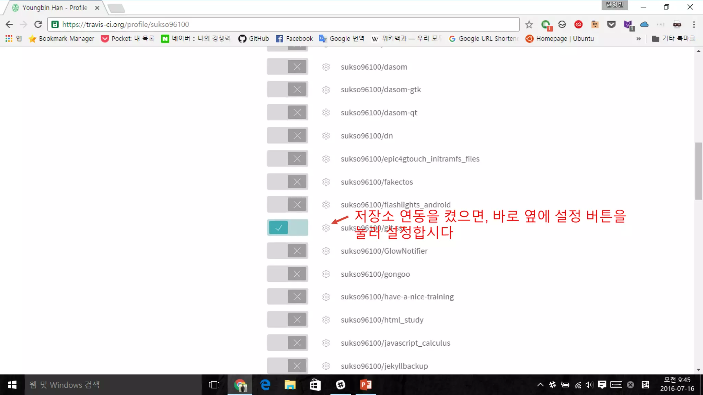Enable the javascript_calculus repository switch
Viewport: 703px width, 395px height.
(x=288, y=343)
